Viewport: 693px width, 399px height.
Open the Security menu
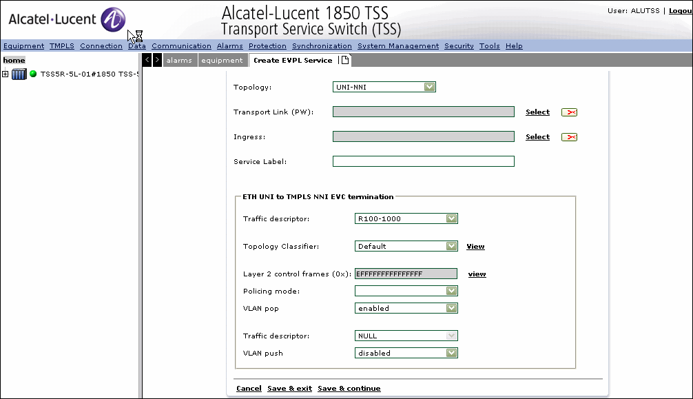click(x=459, y=46)
